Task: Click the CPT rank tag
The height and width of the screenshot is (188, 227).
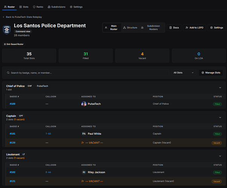Action: click(21, 116)
